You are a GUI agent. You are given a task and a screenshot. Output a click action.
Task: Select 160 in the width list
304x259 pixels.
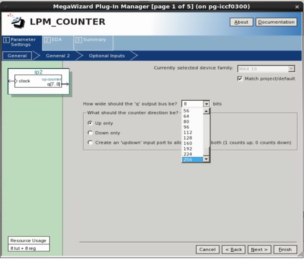click(x=192, y=143)
